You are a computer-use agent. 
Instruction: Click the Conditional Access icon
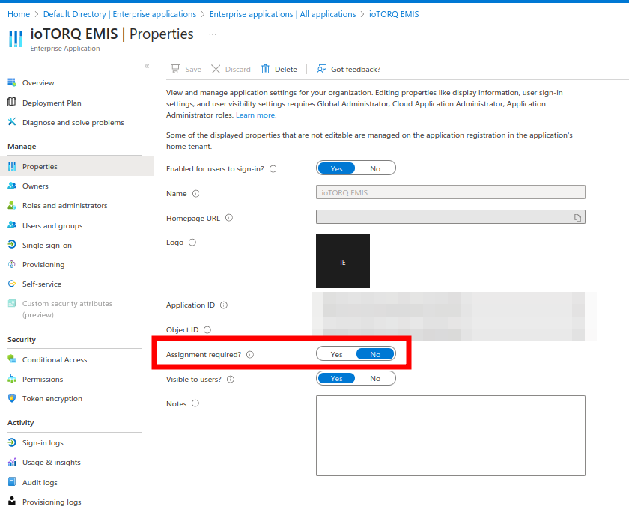[x=12, y=359]
